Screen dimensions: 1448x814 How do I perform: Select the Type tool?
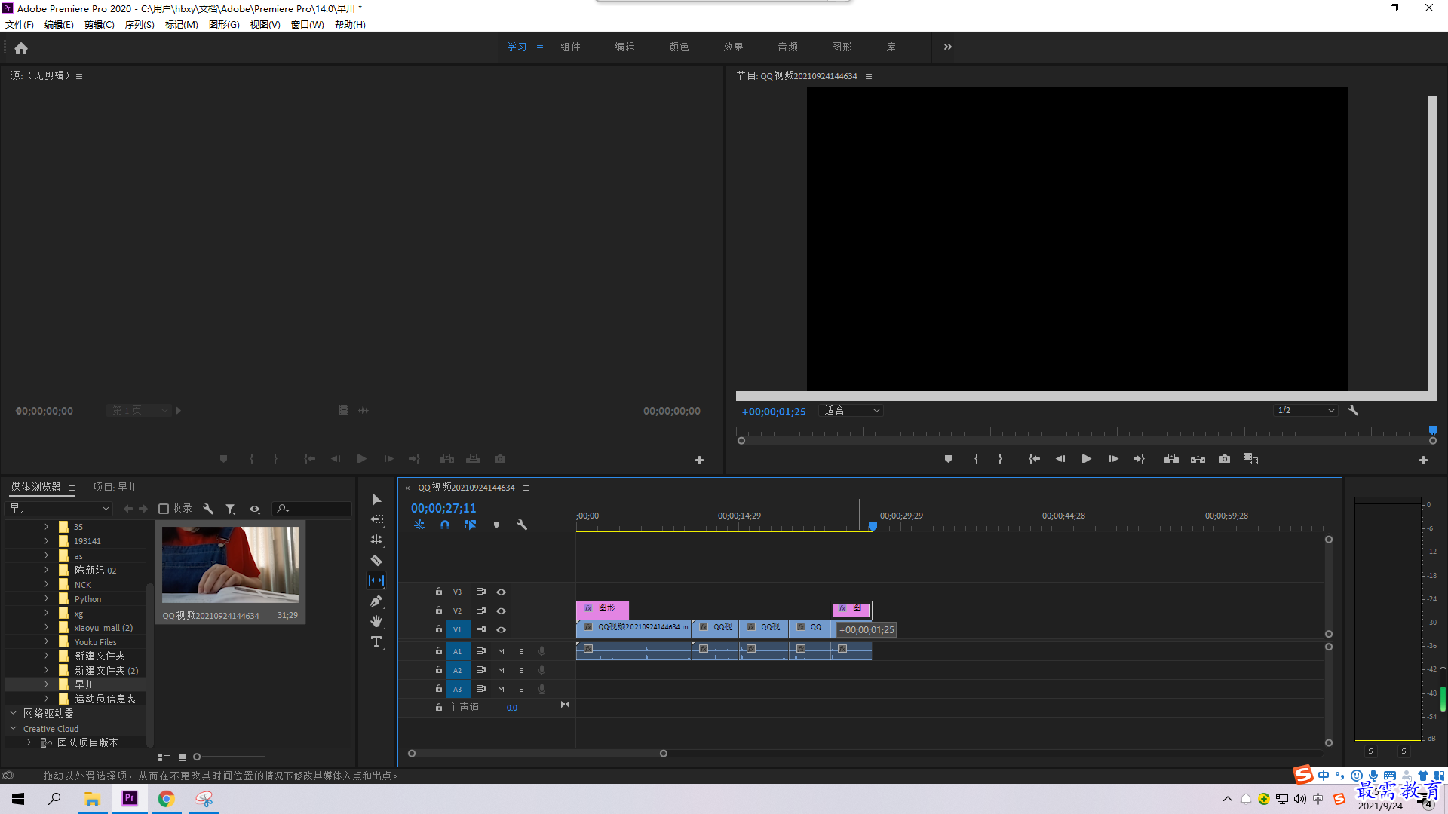pos(376,641)
